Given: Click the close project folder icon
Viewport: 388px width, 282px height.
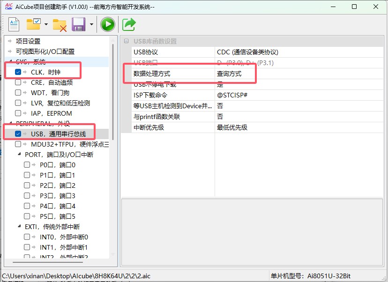Looking at the screenshot, I should pos(60,25).
